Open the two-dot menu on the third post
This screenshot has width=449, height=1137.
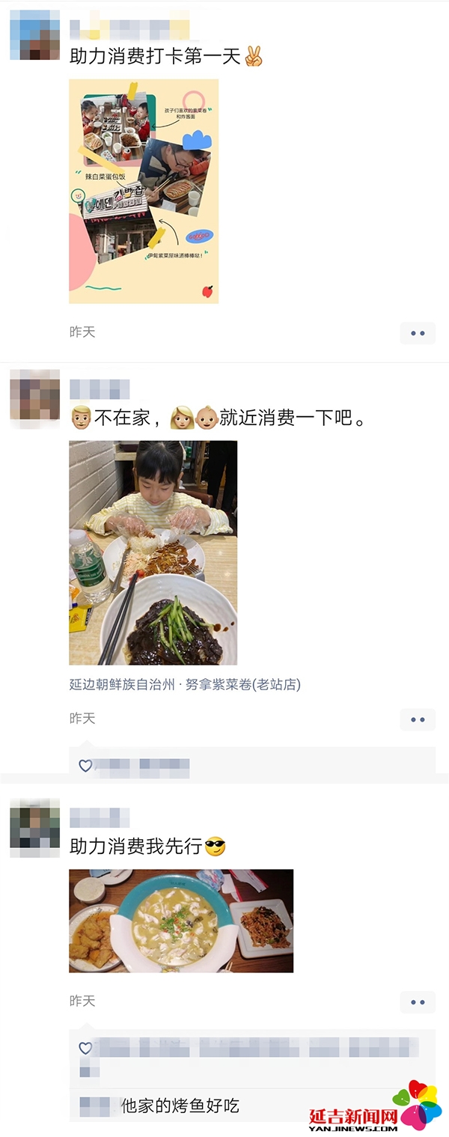point(418,1002)
